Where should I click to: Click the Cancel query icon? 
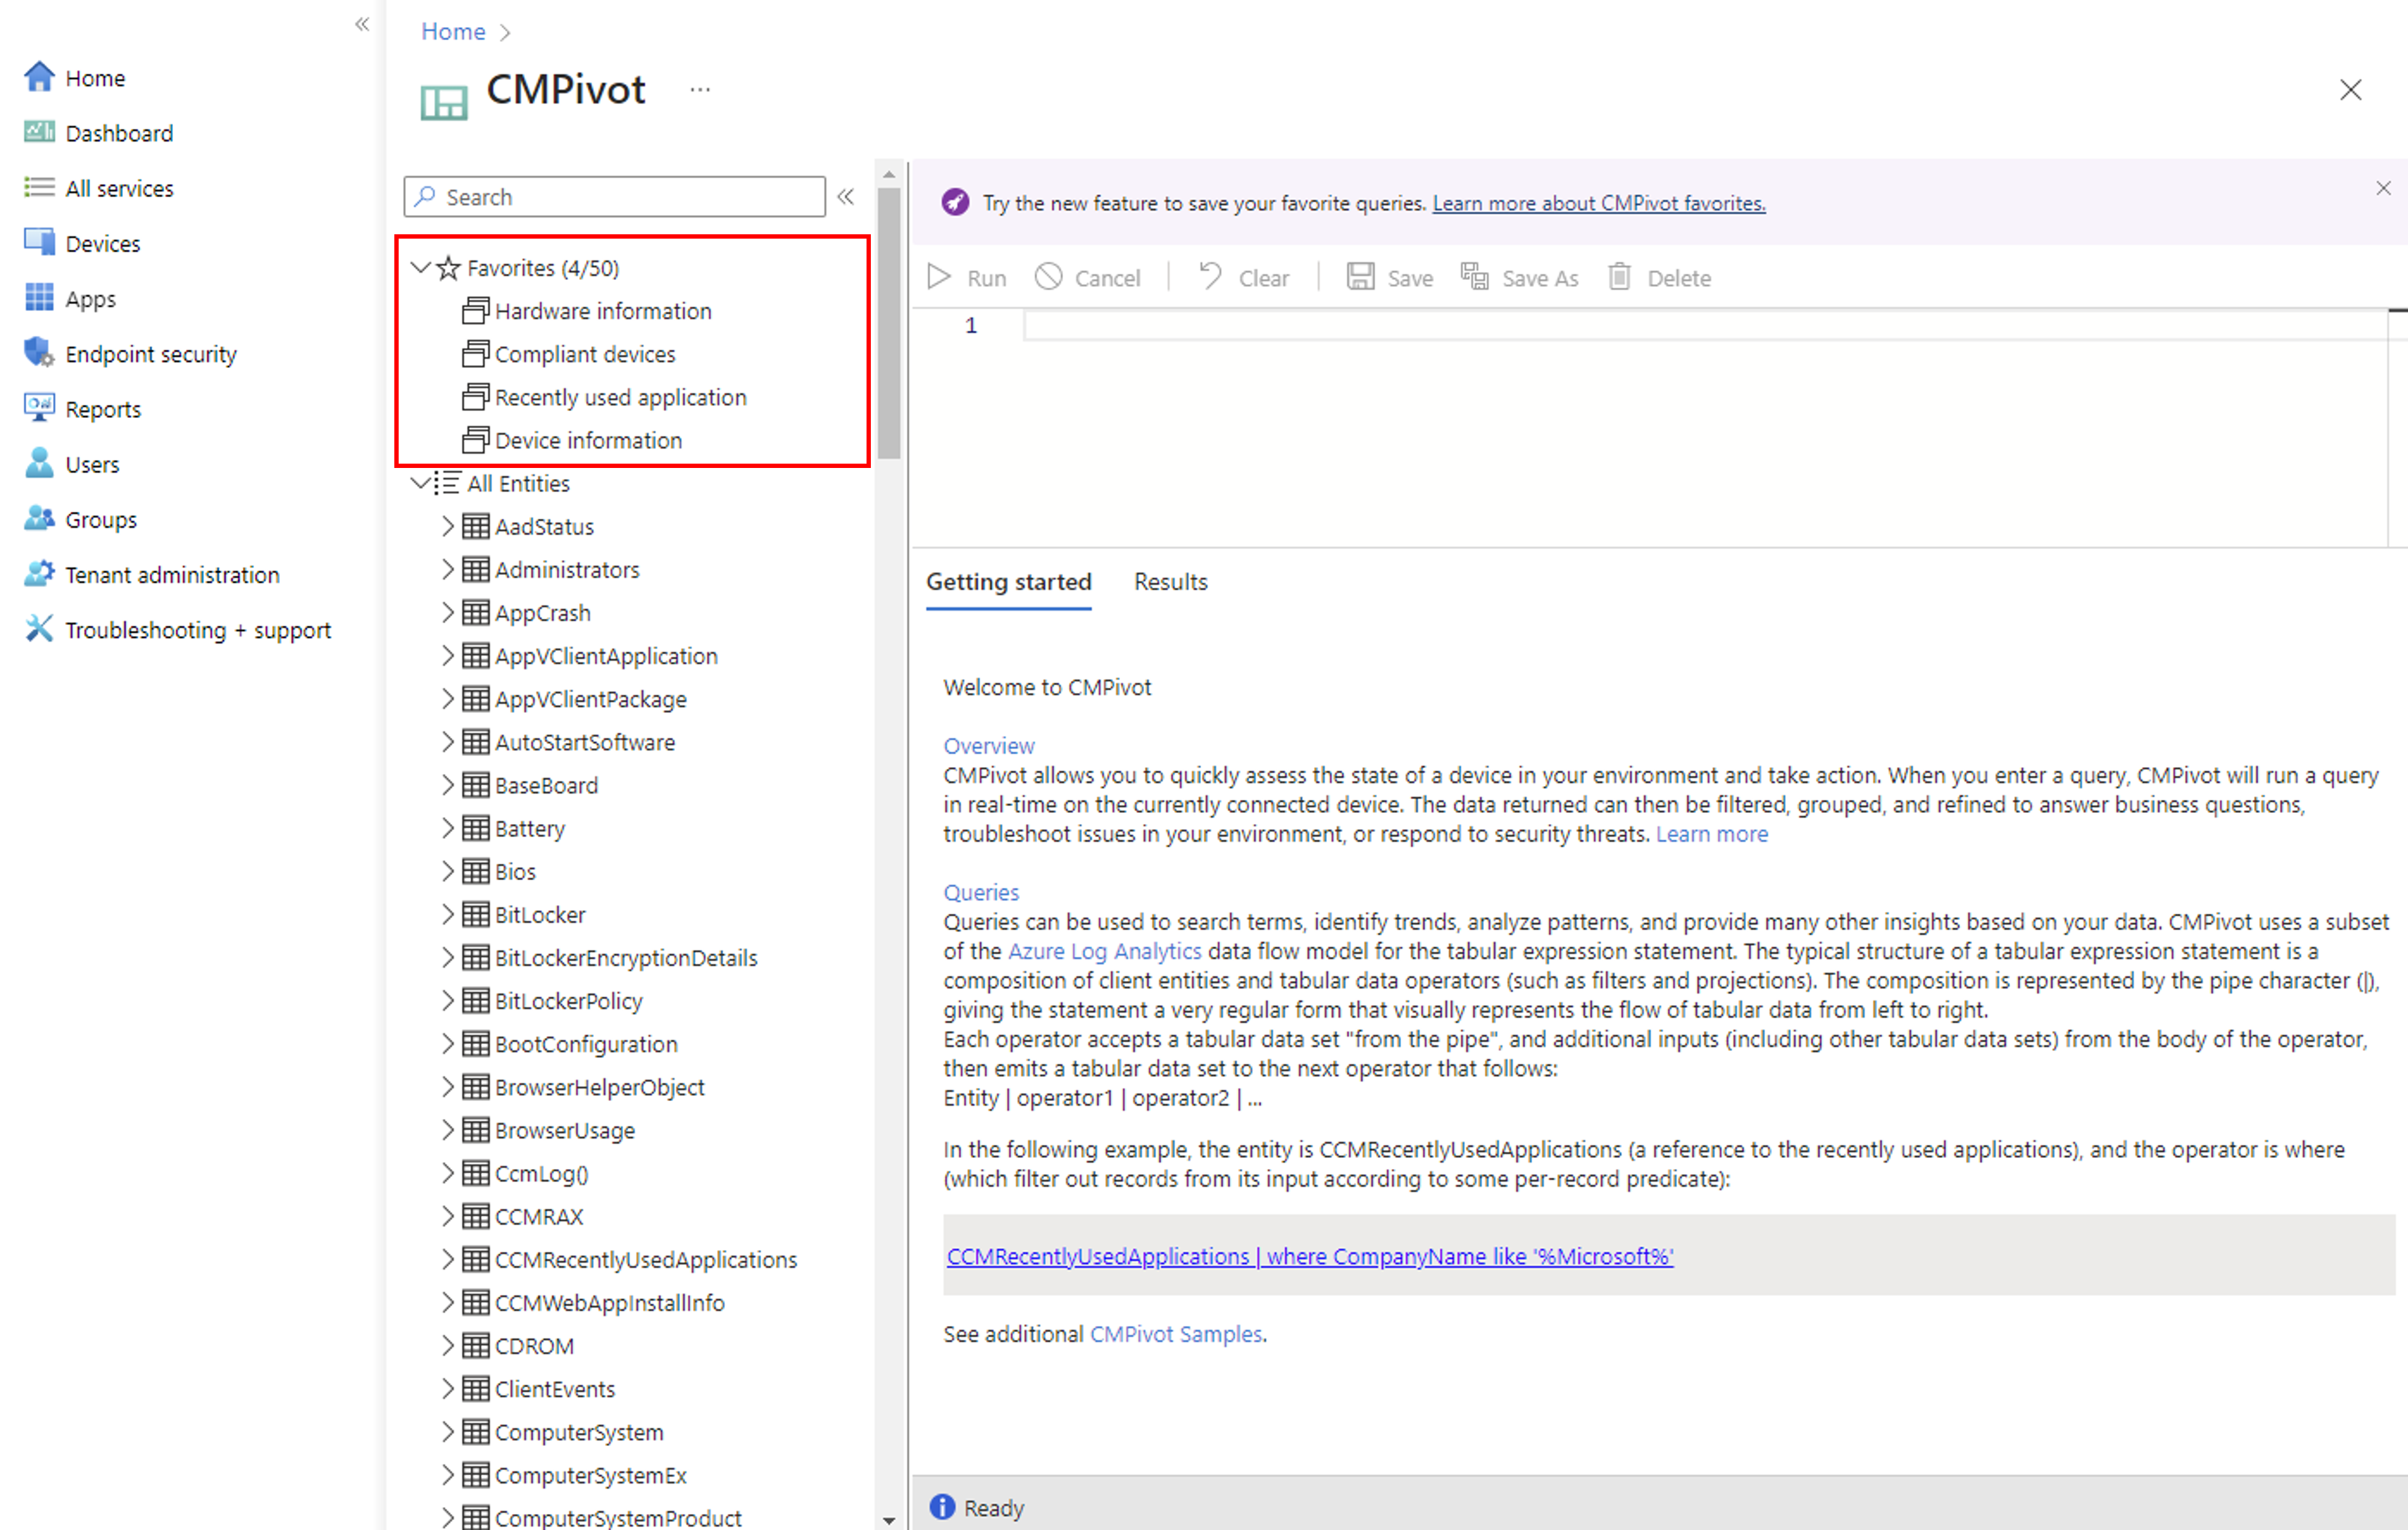(1049, 277)
